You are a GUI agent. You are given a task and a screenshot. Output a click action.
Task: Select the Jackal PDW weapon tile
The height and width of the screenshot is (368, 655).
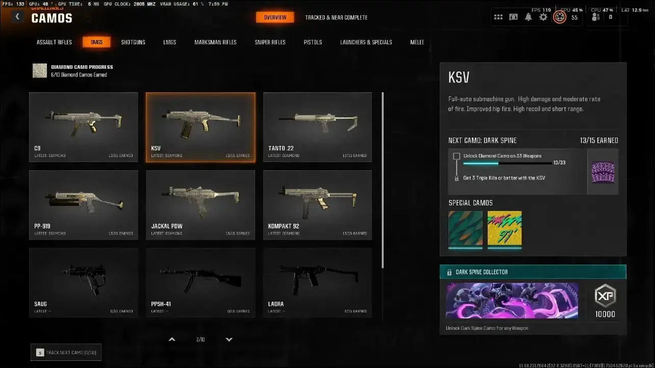click(200, 205)
